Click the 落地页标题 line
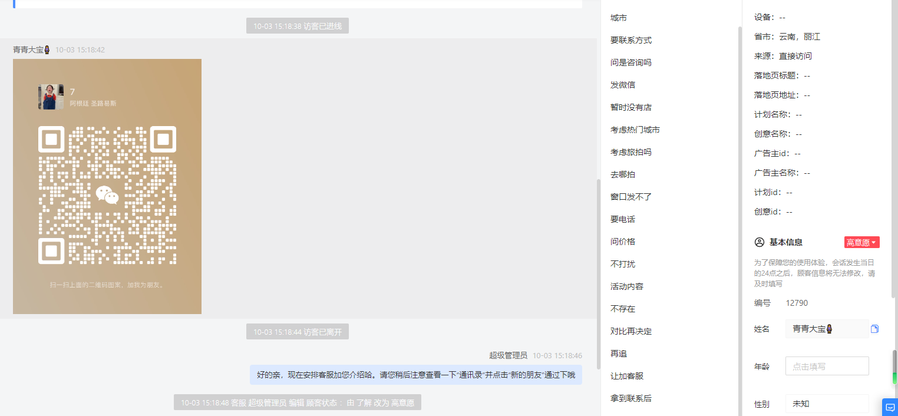The image size is (898, 416). (782, 75)
